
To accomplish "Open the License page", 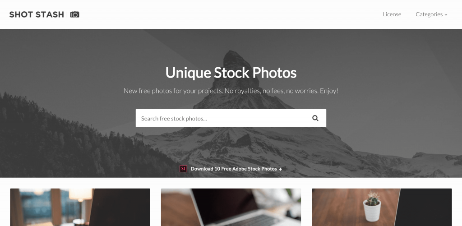I will [392, 14].
